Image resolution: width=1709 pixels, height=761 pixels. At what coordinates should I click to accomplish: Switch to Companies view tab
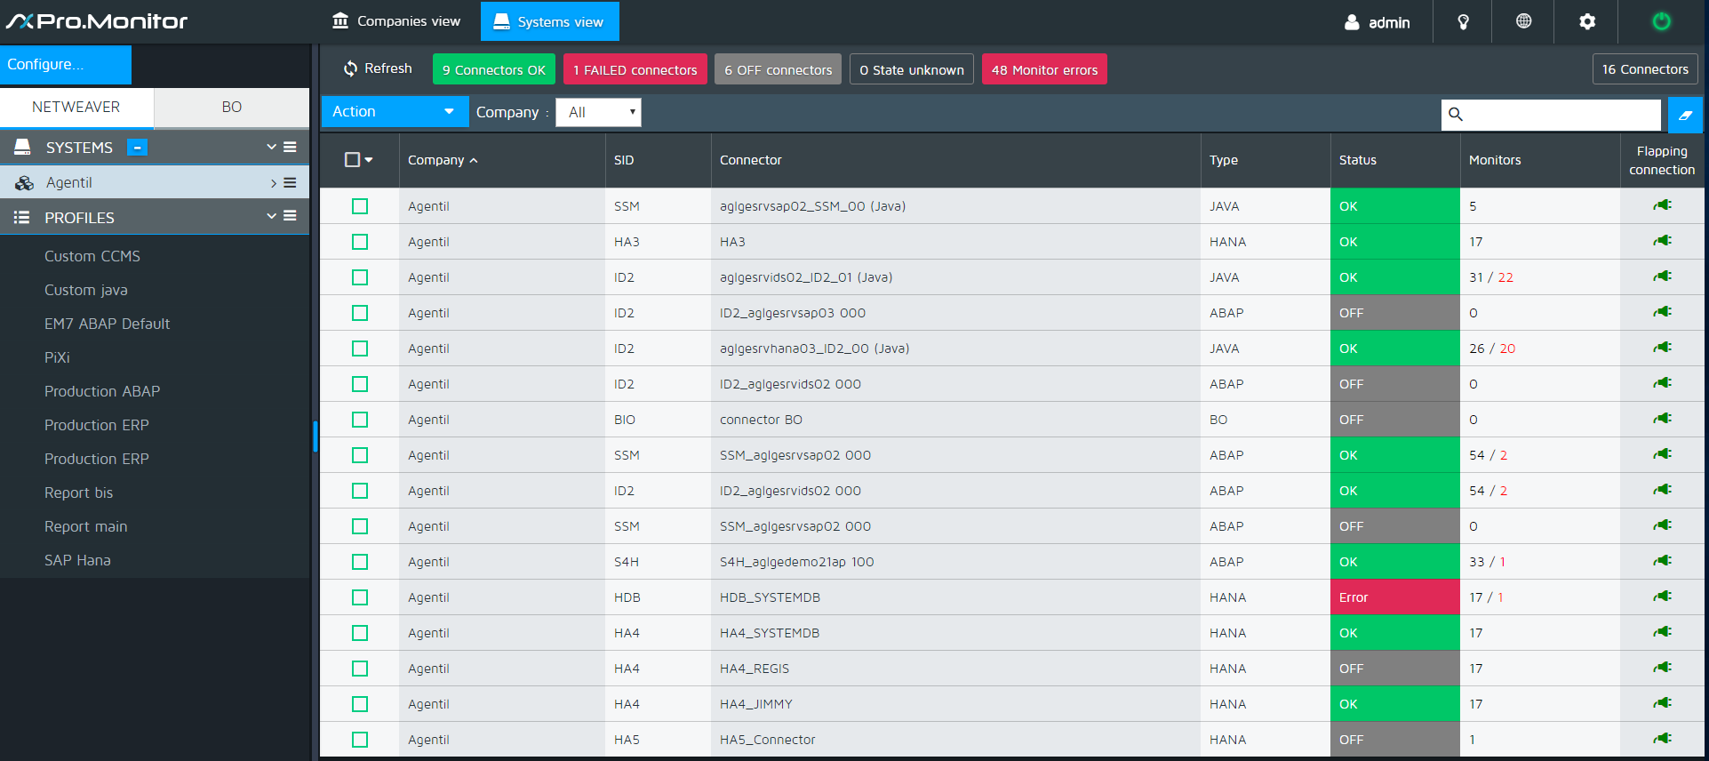pos(396,21)
